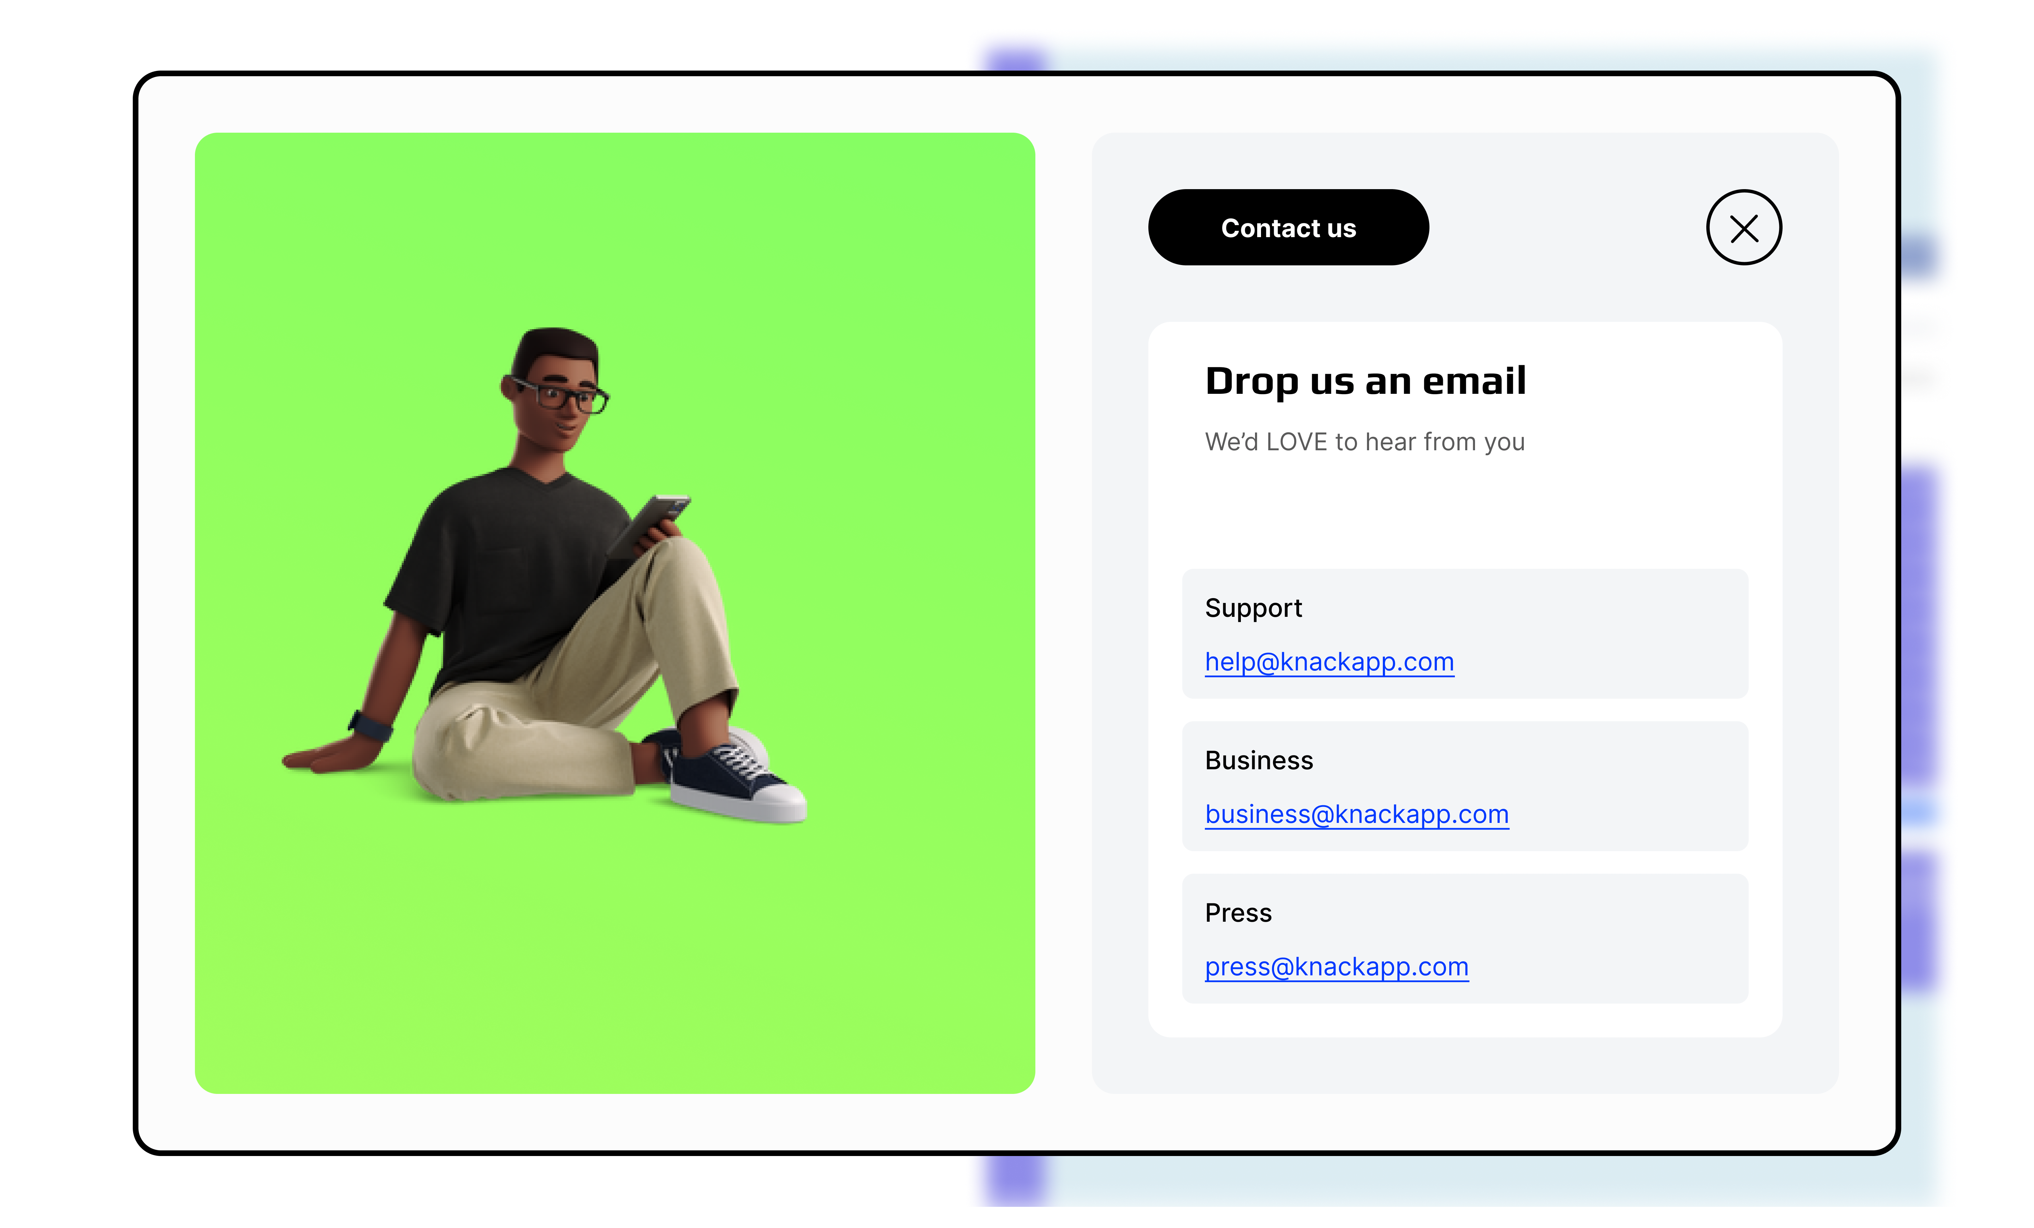
Task: Click the 'Press' label
Action: 1238,913
